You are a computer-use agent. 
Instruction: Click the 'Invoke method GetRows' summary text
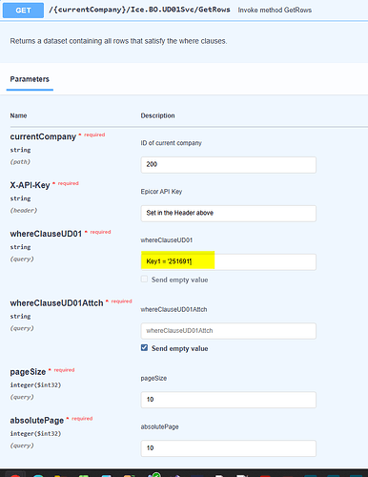click(275, 10)
